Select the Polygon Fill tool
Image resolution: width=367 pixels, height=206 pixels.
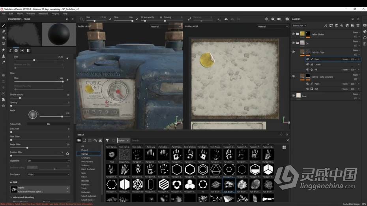coord(3,44)
